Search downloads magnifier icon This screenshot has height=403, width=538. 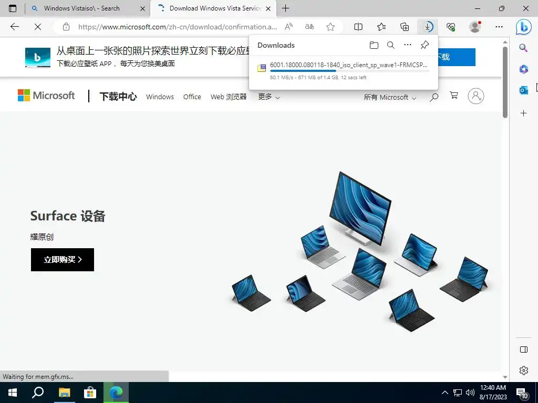[391, 45]
